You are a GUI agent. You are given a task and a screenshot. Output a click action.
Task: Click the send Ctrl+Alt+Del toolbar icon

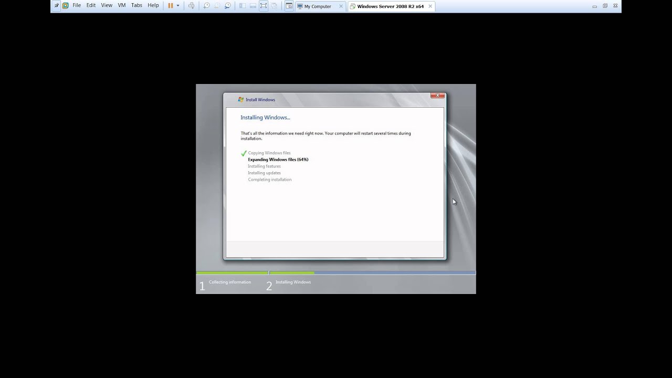click(191, 6)
